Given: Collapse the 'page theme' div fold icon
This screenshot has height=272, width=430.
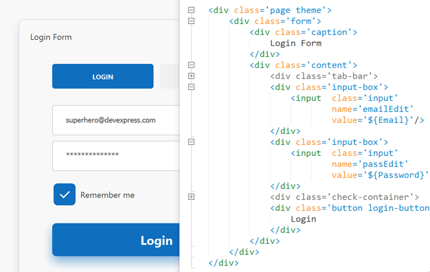Looking at the screenshot, I should tap(192, 10).
